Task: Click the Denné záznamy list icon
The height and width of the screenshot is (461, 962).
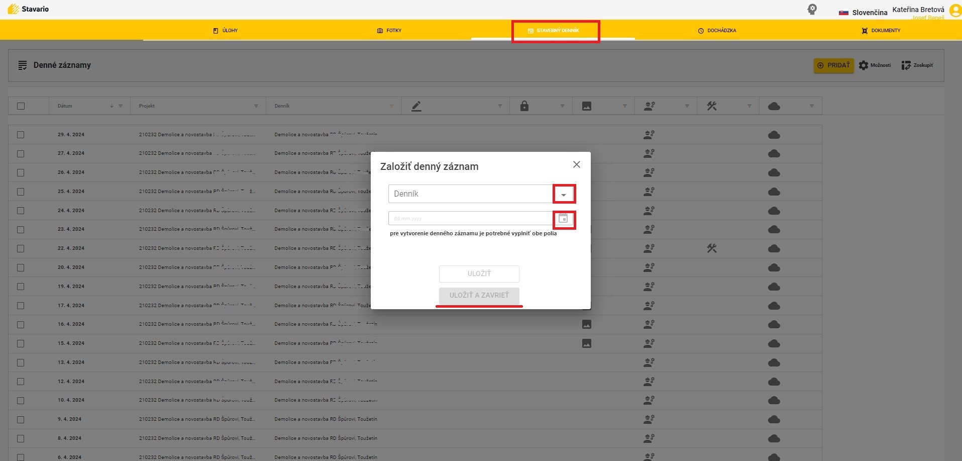Action: (23, 65)
